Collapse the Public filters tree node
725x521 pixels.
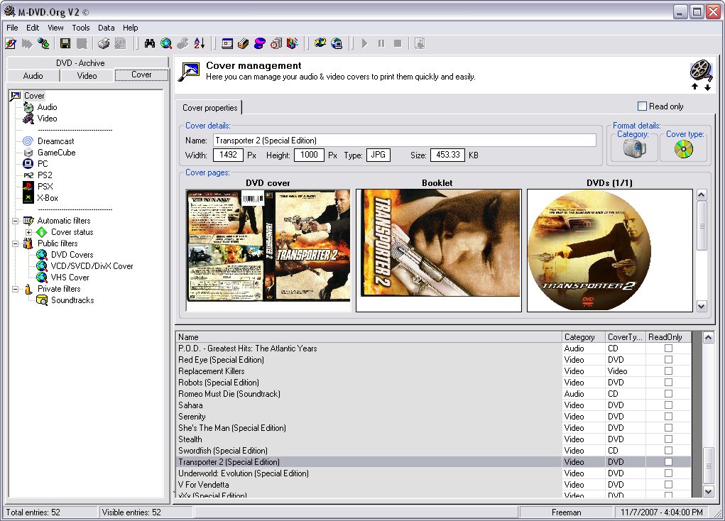[15, 243]
